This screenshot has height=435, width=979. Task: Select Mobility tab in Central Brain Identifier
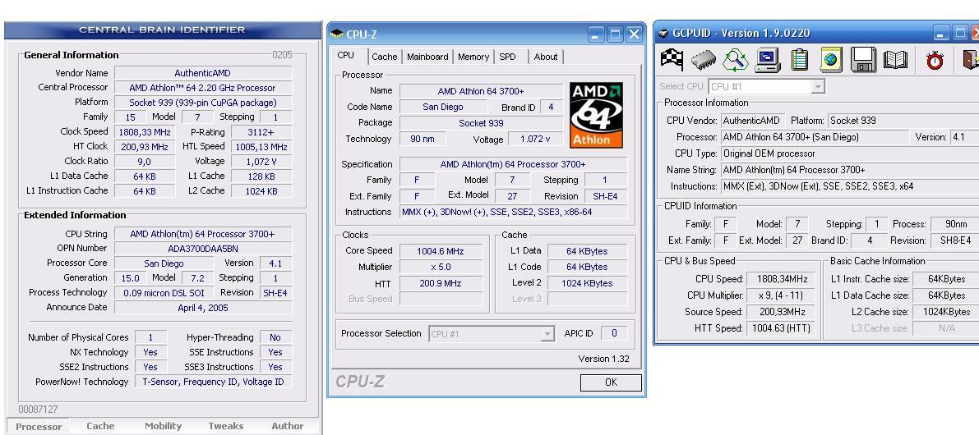tap(163, 426)
